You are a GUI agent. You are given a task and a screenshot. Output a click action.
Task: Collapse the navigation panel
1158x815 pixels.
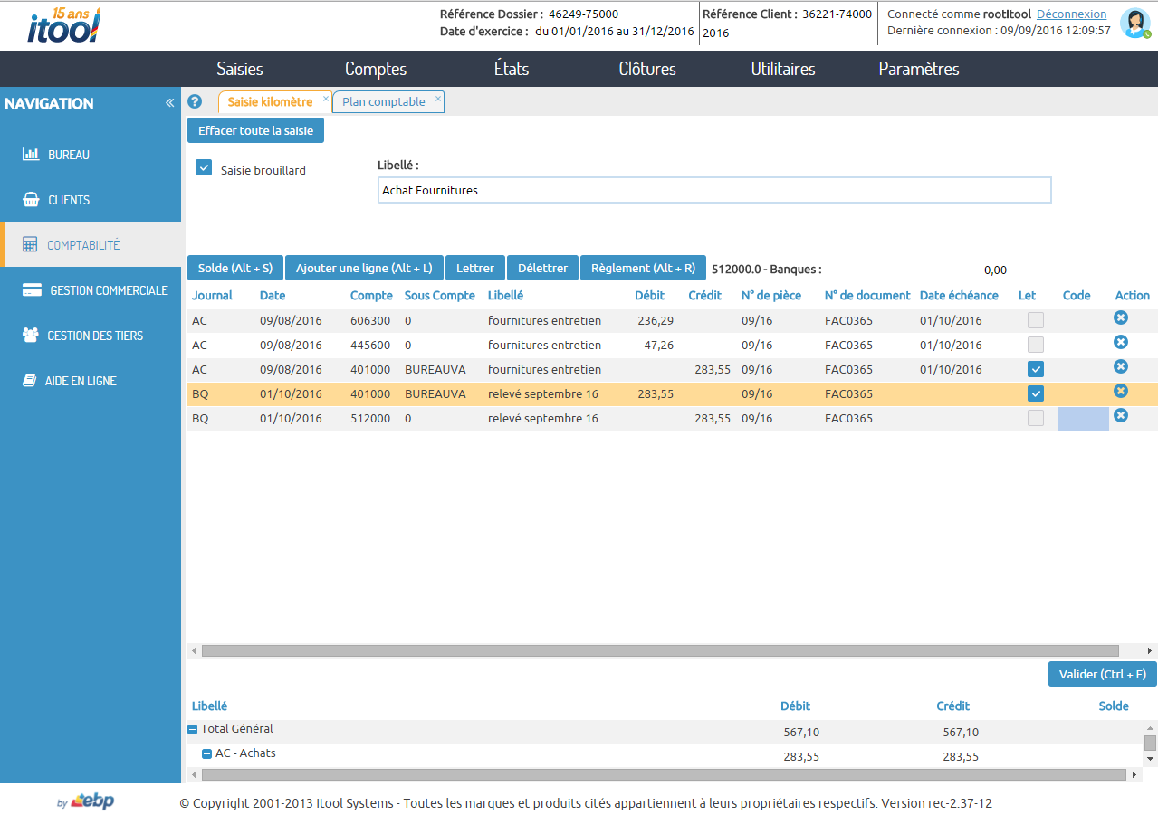pos(169,102)
